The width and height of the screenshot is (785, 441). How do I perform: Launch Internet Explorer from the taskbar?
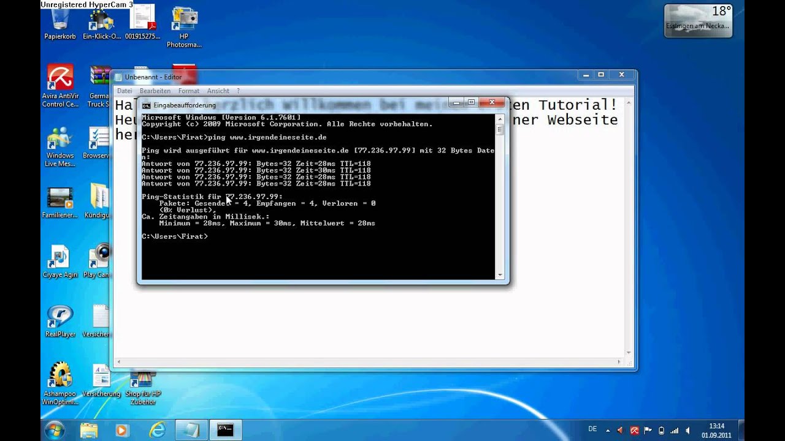[158, 430]
